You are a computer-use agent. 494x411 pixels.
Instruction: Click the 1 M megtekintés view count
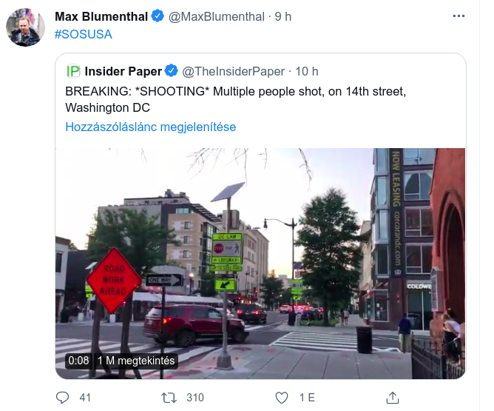click(136, 361)
